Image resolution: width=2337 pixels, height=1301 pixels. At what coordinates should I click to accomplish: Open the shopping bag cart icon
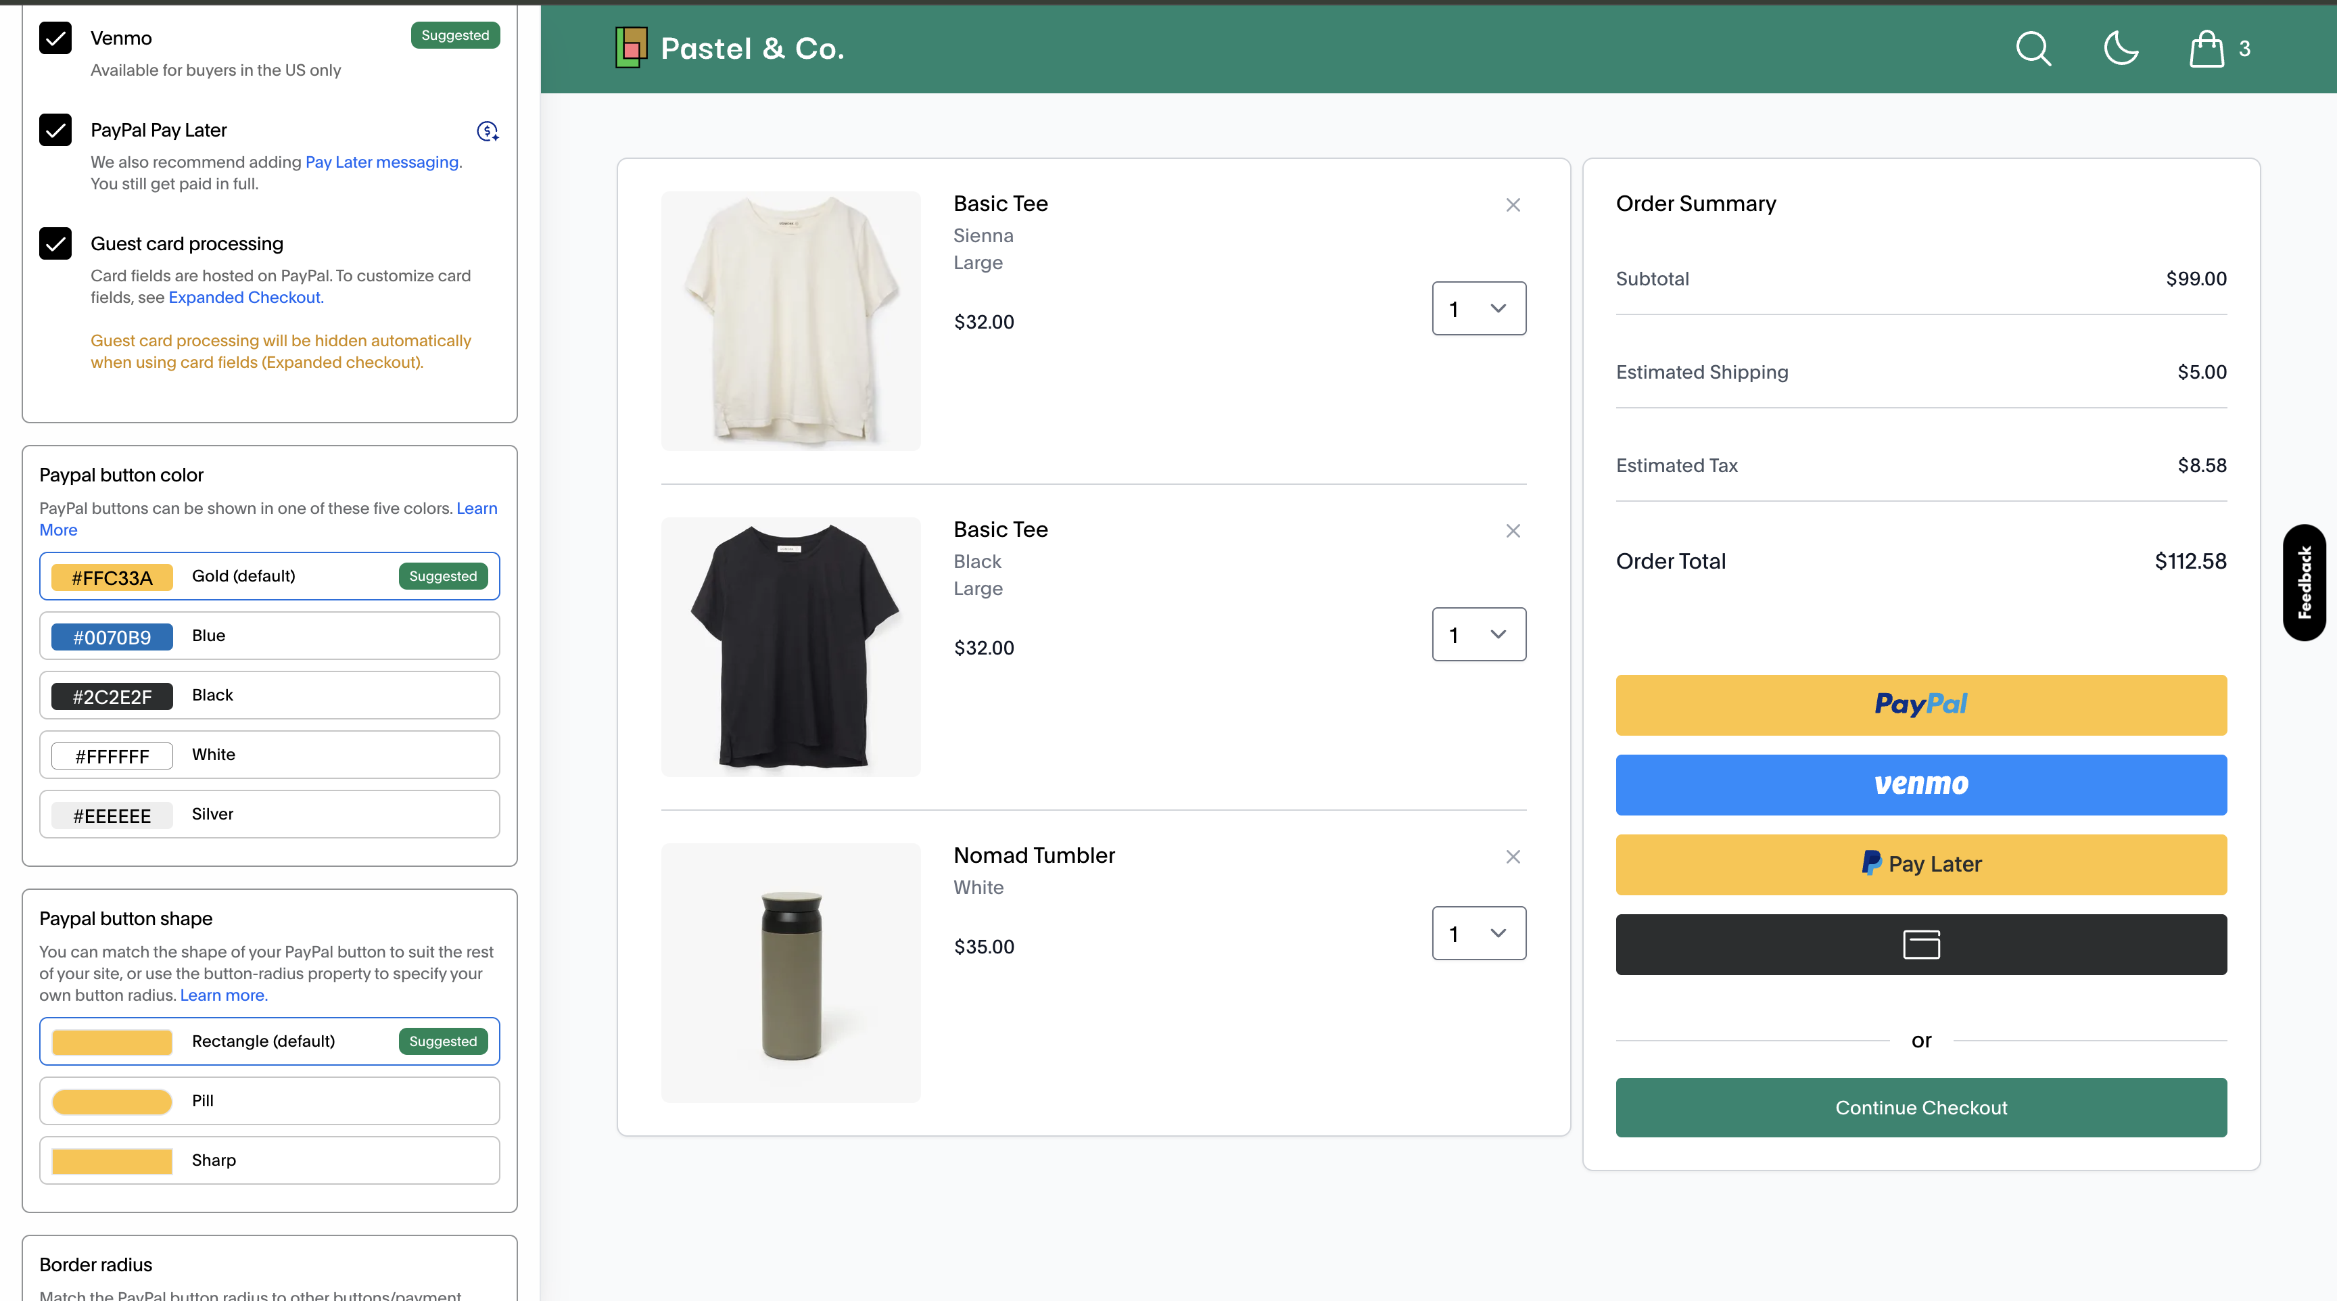(2205, 49)
